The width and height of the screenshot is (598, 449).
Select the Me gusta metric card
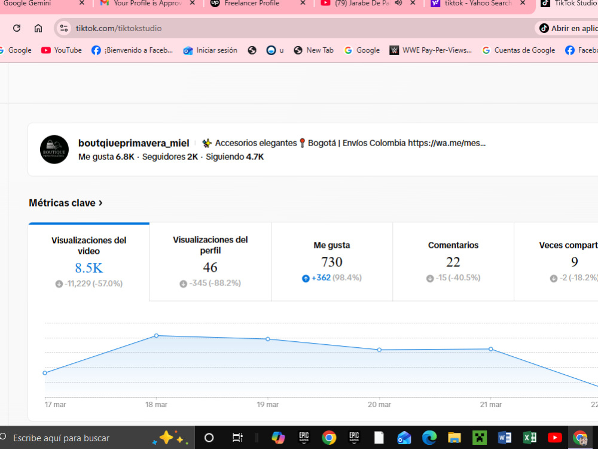pyautogui.click(x=332, y=262)
